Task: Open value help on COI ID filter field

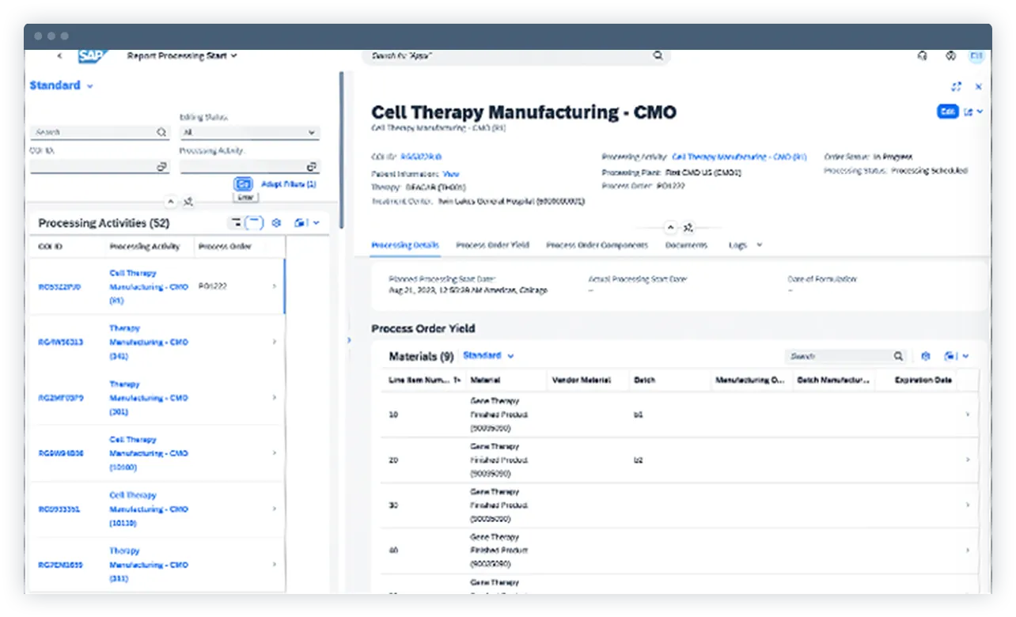Action: coord(161,166)
